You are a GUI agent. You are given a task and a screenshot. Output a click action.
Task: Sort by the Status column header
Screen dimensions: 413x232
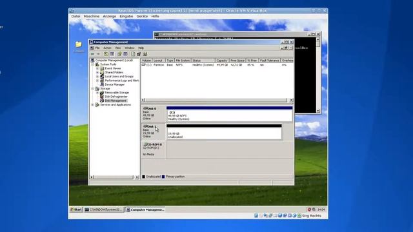pos(203,61)
